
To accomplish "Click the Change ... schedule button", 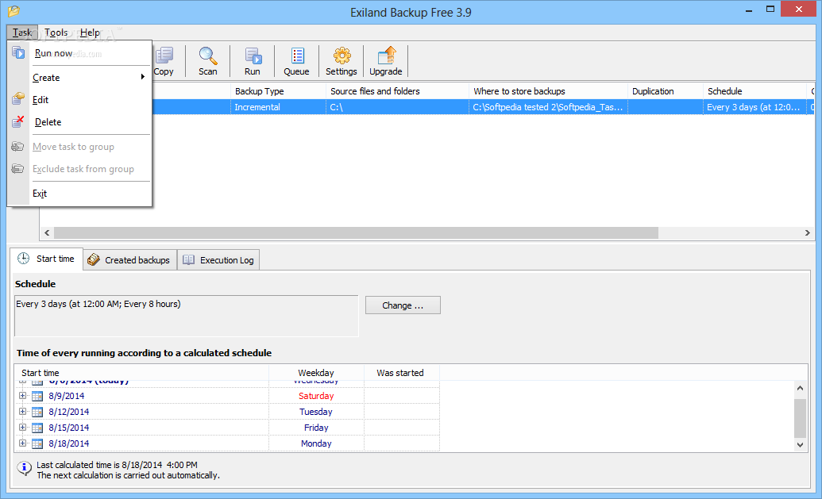I will 403,305.
